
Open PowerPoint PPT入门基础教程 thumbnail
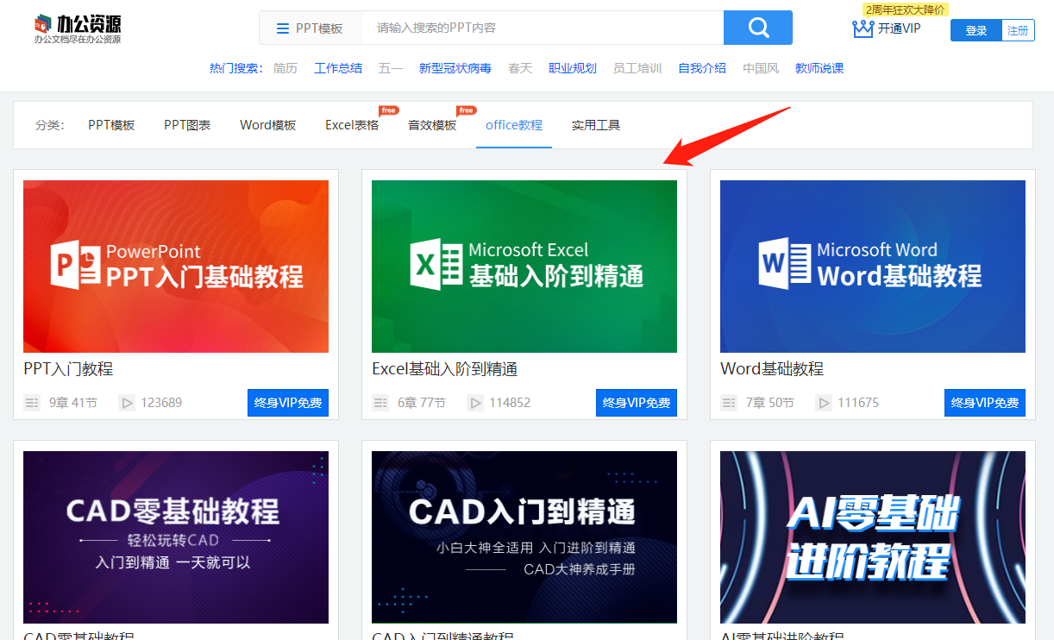(x=176, y=267)
